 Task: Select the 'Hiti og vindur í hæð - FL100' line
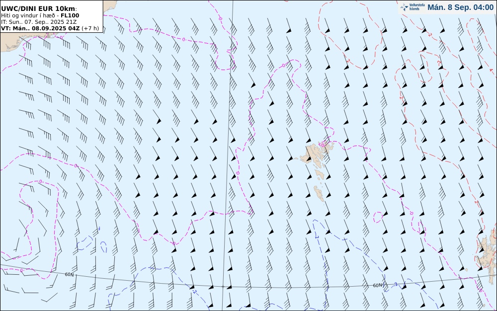(x=40, y=15)
